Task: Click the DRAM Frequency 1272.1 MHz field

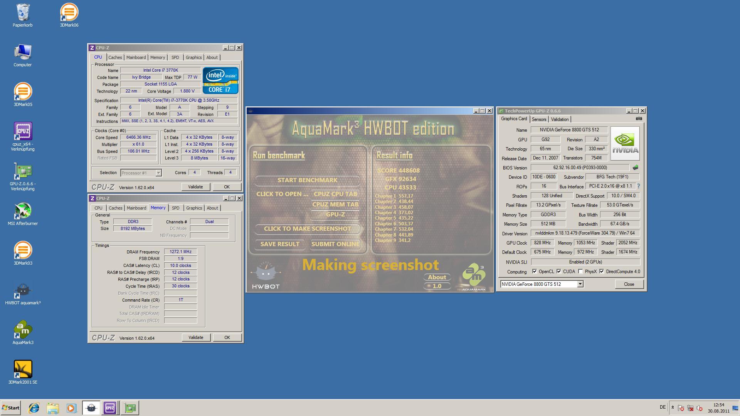Action: (x=180, y=252)
